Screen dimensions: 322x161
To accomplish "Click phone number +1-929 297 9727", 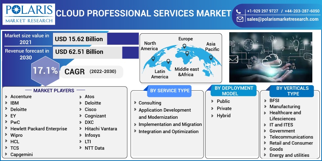I will pos(263,11).
